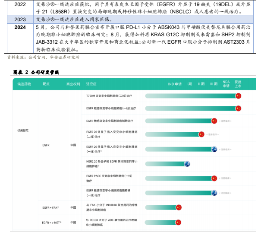Image resolution: width=261 pixels, height=236 pixels.
Task: Click China flag on RC108 ADC row
Action: click(178, 222)
